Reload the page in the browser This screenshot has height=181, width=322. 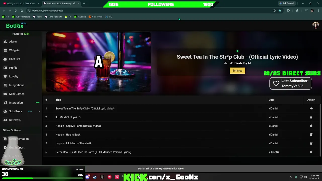(16, 11)
